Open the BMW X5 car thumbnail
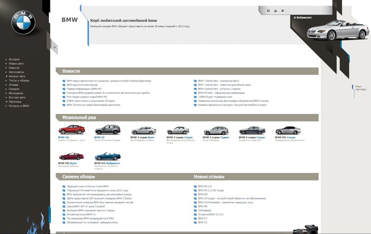Viewport: 371px width, 234px height. click(x=108, y=130)
